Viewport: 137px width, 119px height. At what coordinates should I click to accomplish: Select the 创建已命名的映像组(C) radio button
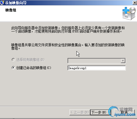pos(13,68)
